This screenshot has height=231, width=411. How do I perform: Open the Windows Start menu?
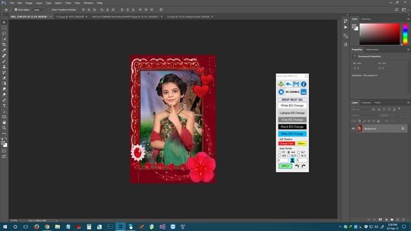pyautogui.click(x=5, y=227)
